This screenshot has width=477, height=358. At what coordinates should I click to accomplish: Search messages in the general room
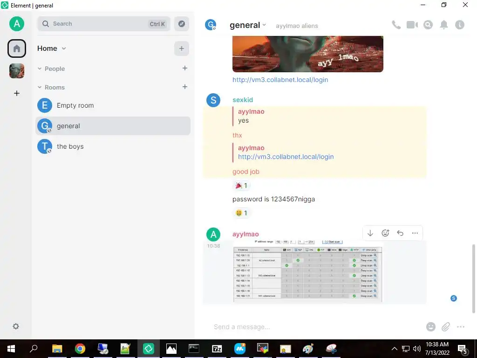[x=428, y=25]
